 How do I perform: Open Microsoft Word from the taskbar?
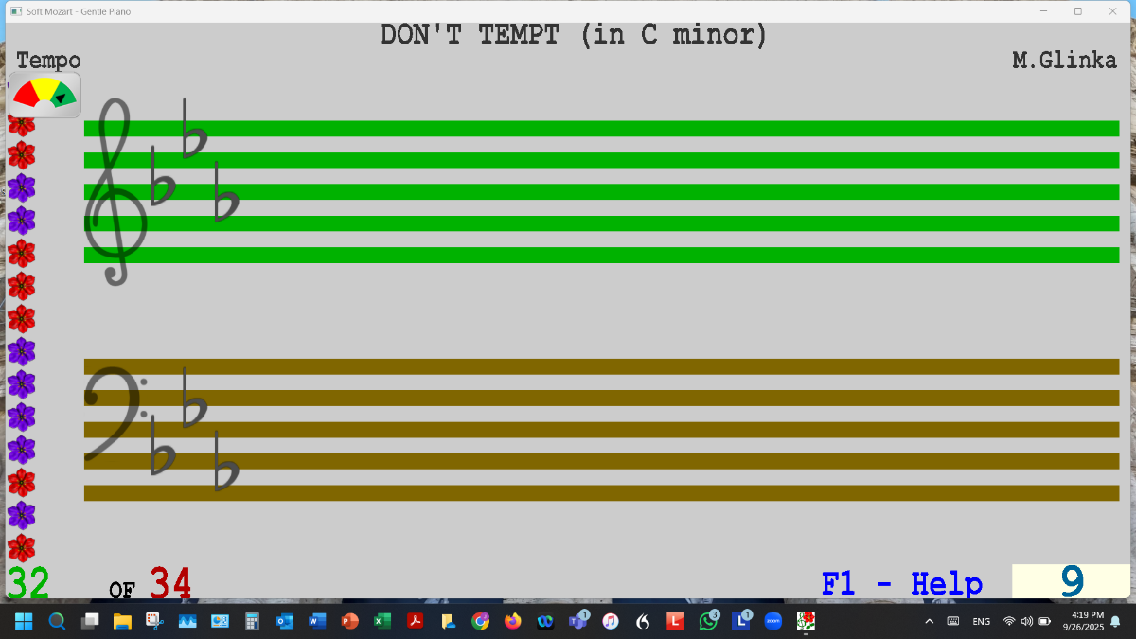pos(317,621)
